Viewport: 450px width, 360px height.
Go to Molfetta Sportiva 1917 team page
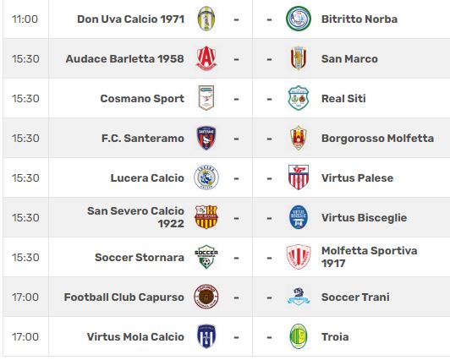(x=369, y=257)
